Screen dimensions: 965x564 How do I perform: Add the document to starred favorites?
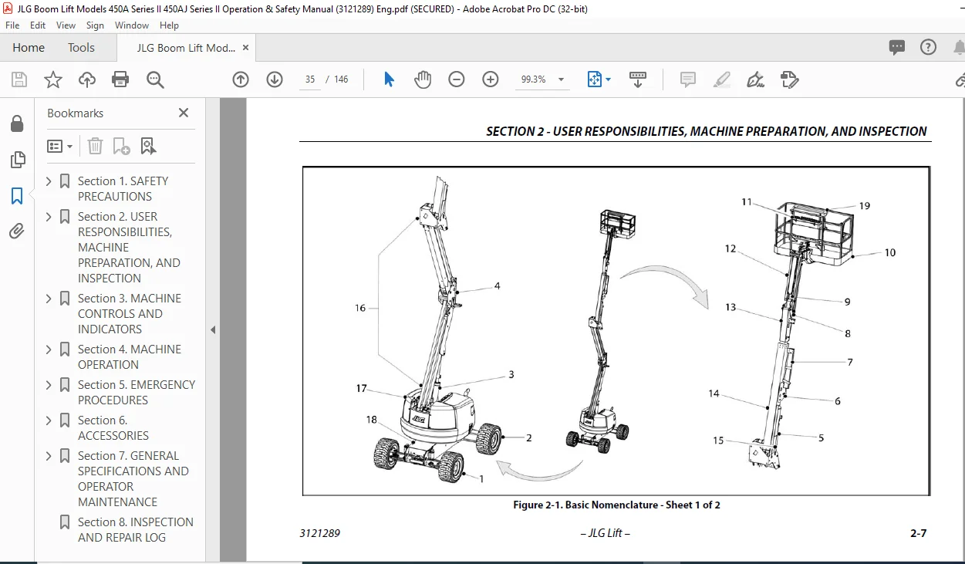coord(53,79)
